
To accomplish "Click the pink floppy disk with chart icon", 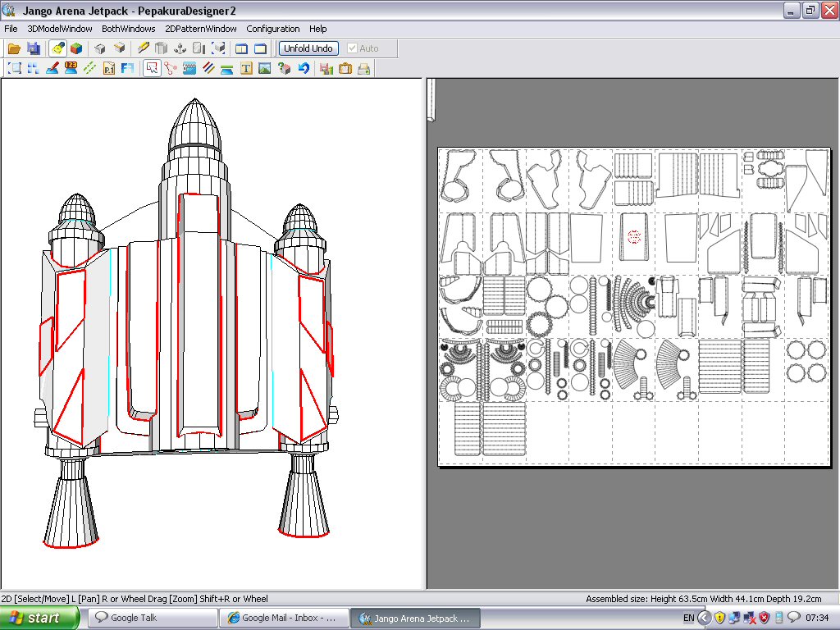I will (326, 68).
